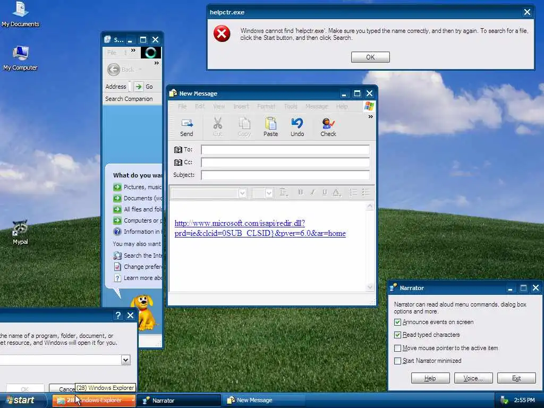The image size is (544, 408).
Task: Click Exit button in Narrator
Action: click(x=516, y=378)
